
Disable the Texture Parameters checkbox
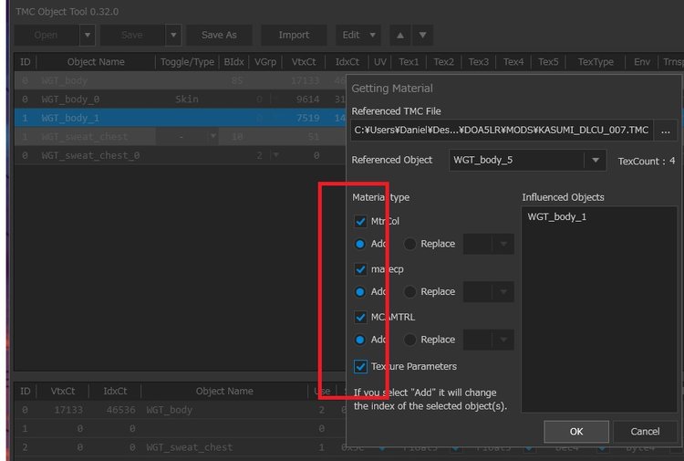(360, 366)
